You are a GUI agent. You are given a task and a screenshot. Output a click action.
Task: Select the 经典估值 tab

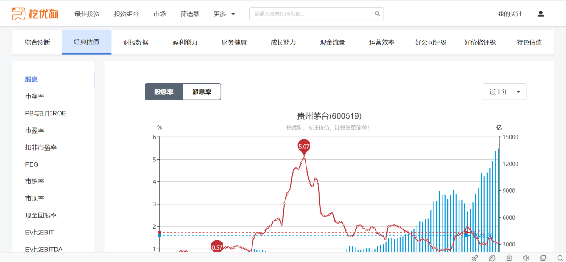tap(87, 42)
